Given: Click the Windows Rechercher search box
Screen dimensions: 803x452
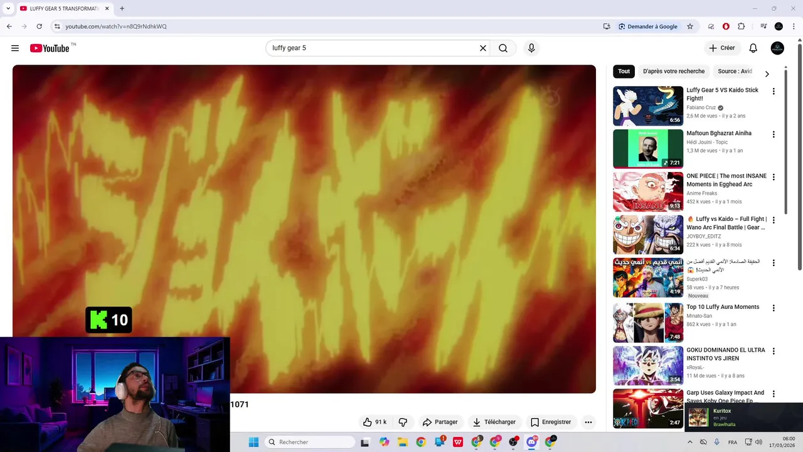Looking at the screenshot, I should tap(309, 442).
